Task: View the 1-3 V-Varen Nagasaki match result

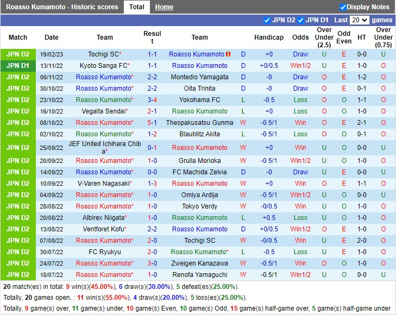Action: tap(152, 184)
